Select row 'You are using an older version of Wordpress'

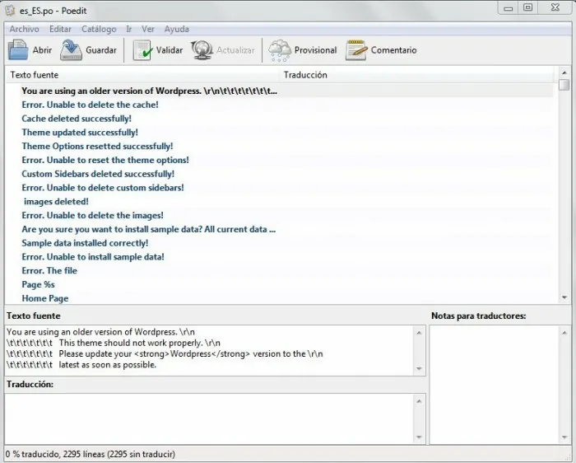coord(279,91)
